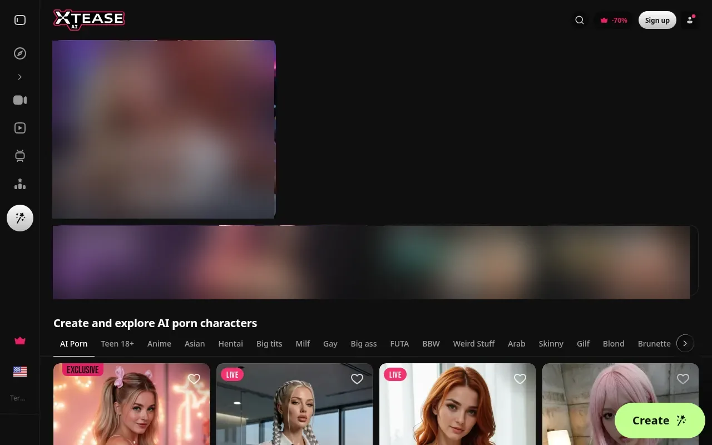Open the user profile icon at top right
The height and width of the screenshot is (445, 712).
[690, 20]
